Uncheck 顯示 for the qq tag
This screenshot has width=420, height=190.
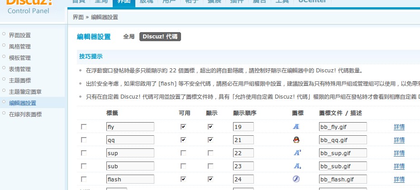pos(210,140)
